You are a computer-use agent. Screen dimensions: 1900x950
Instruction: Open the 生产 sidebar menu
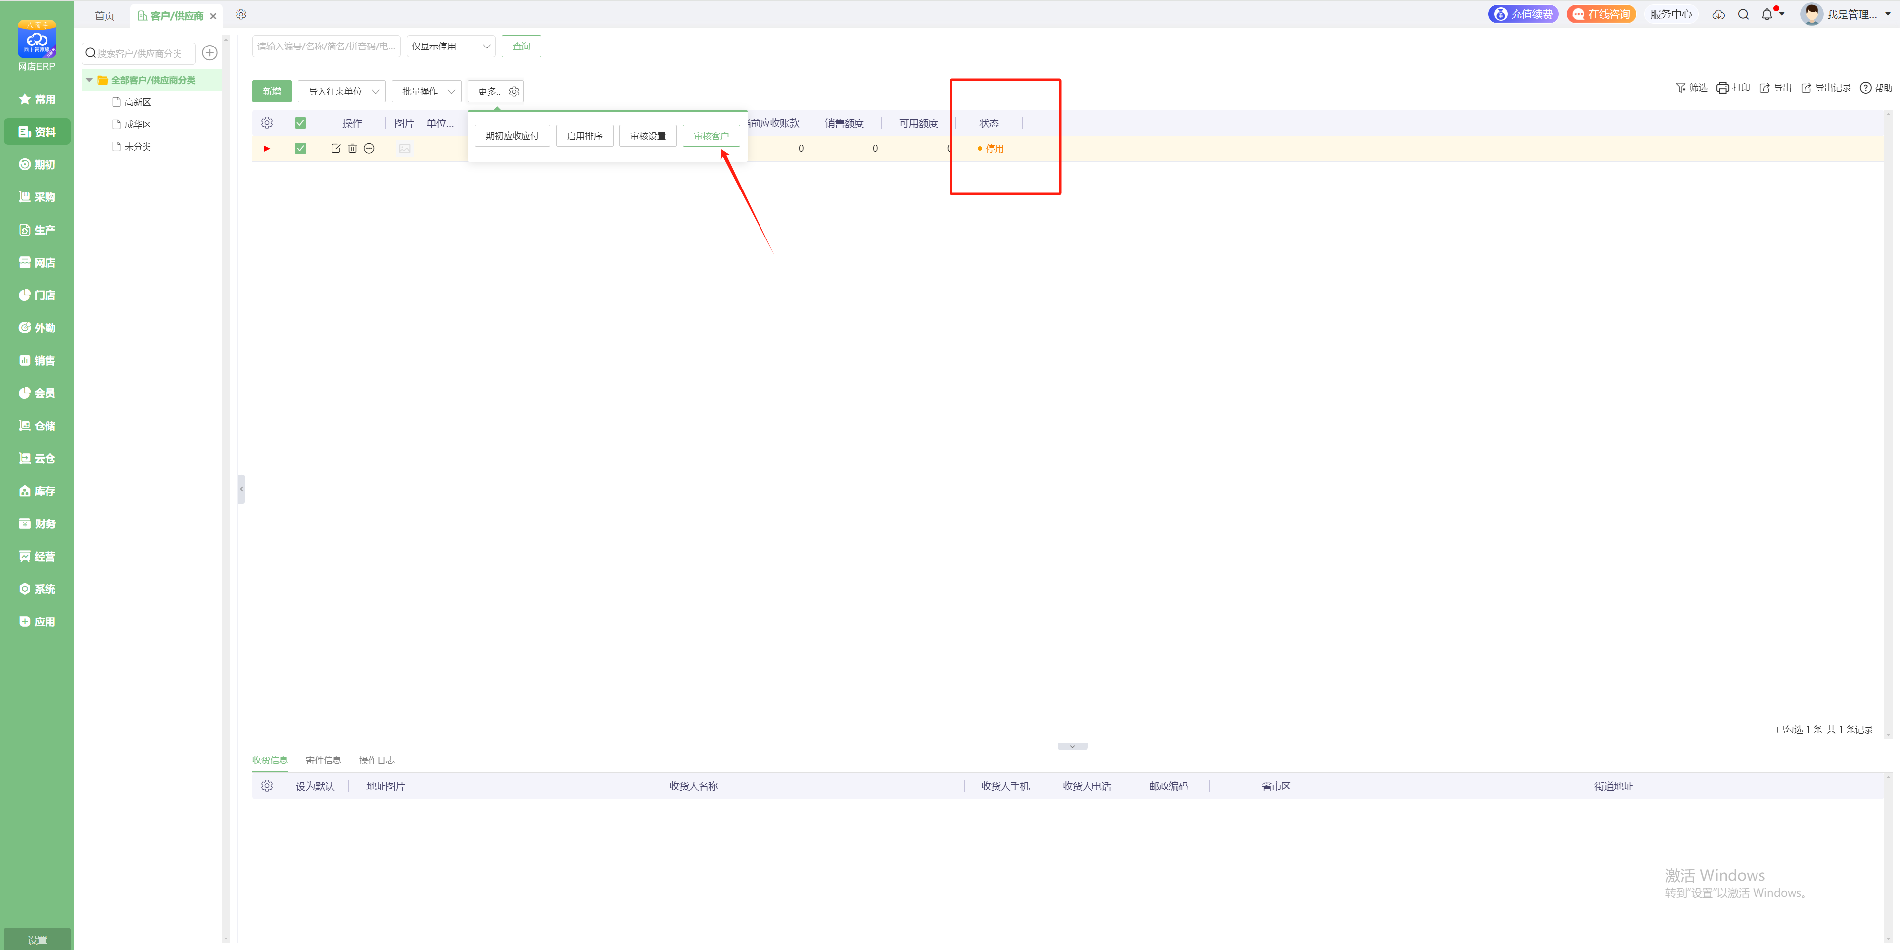point(37,230)
